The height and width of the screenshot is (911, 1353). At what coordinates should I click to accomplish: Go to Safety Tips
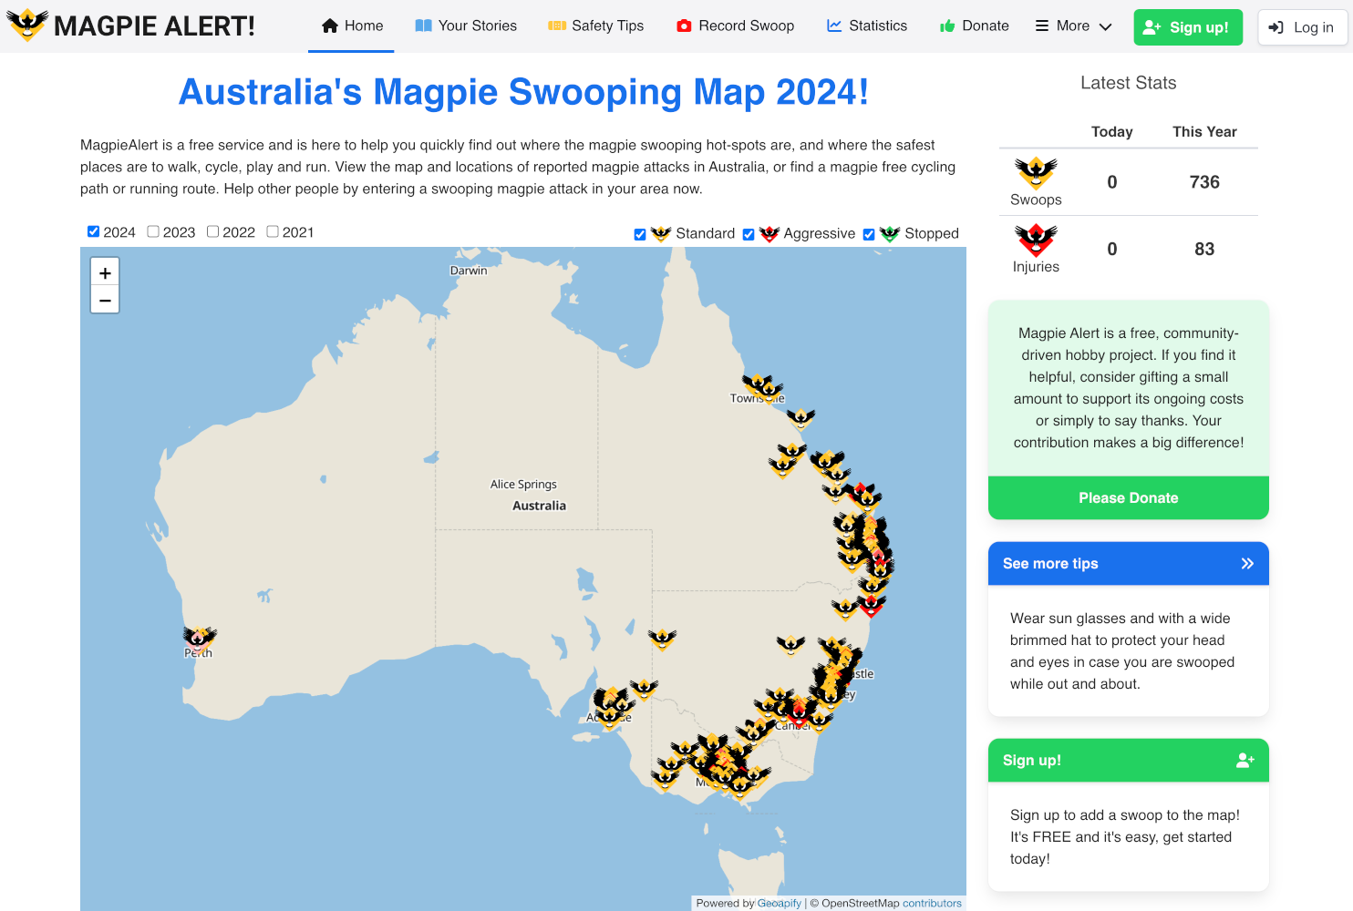click(596, 26)
